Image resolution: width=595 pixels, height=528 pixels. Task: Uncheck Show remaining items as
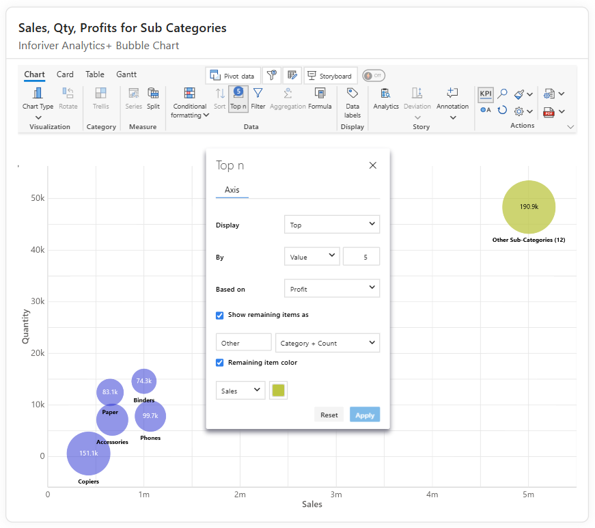(220, 315)
